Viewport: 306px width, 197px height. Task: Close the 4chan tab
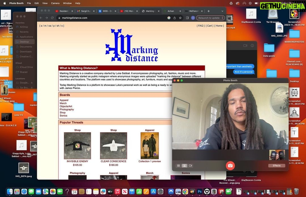tap(180, 11)
